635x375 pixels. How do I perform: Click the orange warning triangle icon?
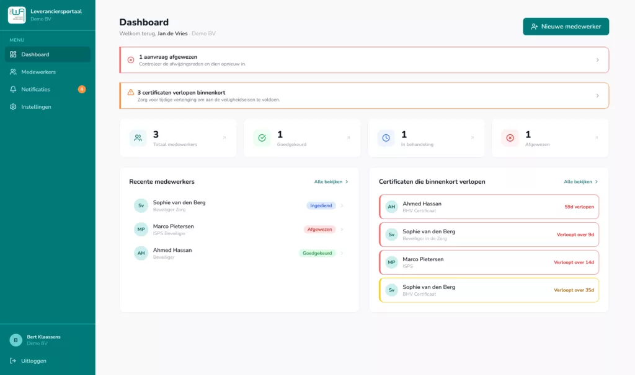pos(131,92)
